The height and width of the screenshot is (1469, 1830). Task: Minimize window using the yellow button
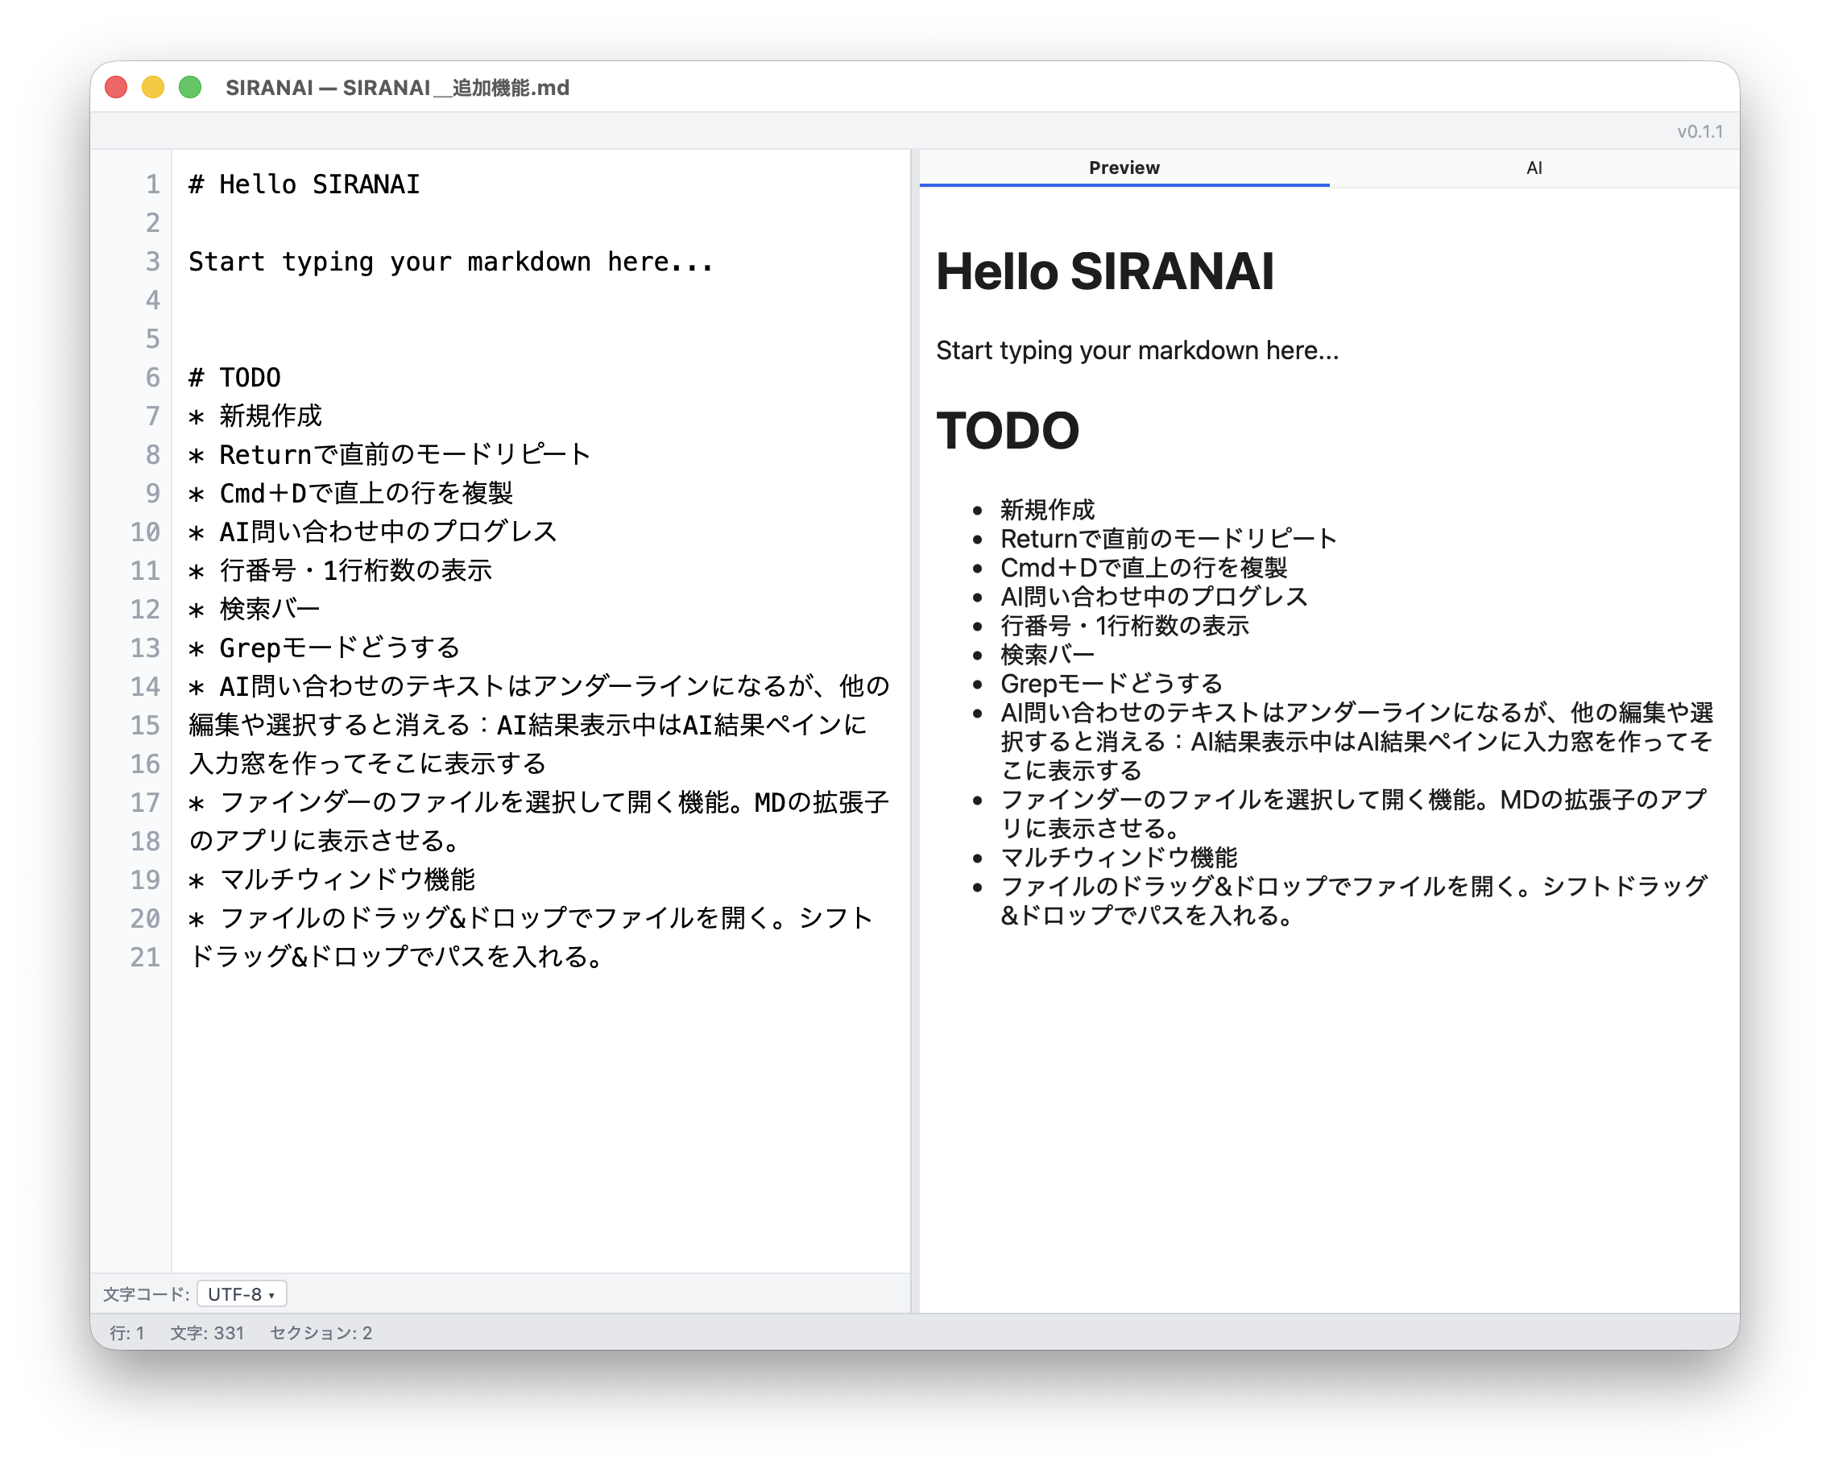click(x=153, y=88)
